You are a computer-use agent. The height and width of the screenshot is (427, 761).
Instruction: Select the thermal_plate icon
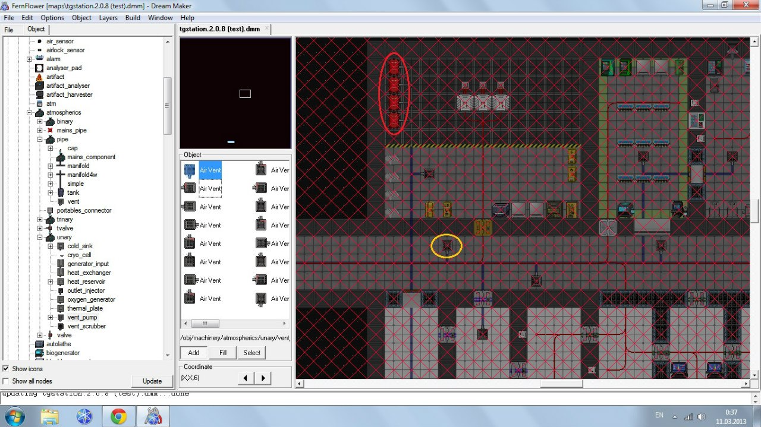pyautogui.click(x=61, y=309)
